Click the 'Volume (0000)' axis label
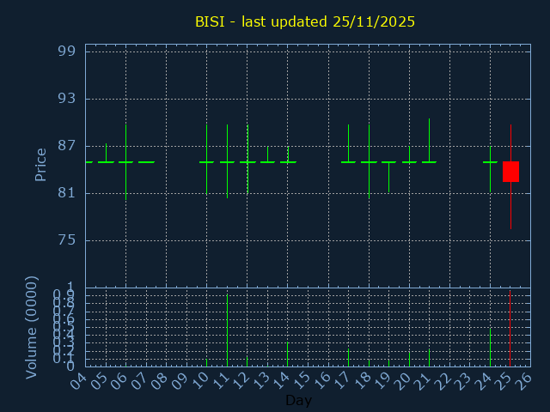This screenshot has width=550, height=412. (32, 327)
